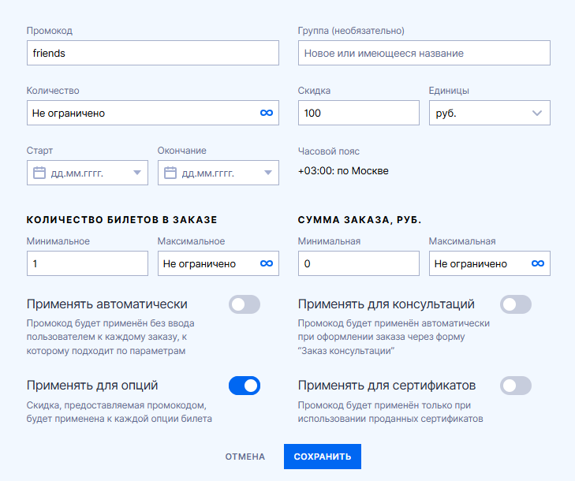Click the Сохранить button

pyautogui.click(x=323, y=457)
